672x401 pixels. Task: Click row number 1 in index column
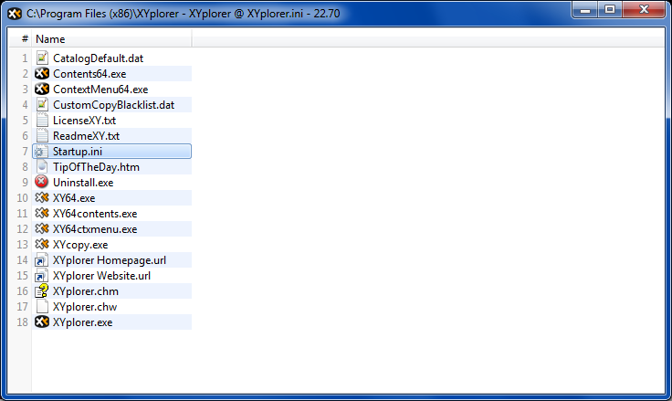(x=25, y=58)
